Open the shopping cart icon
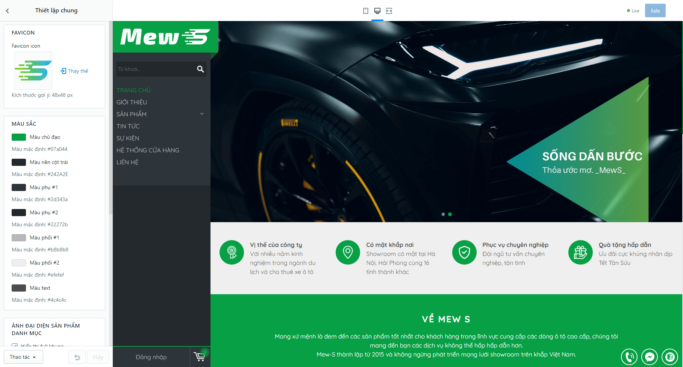The image size is (683, 367). (x=200, y=356)
